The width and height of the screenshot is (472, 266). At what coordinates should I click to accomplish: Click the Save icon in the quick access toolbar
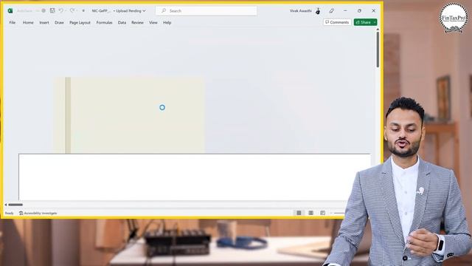tap(52, 10)
